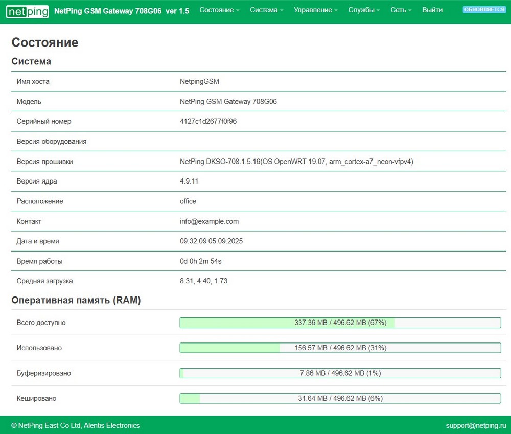Click the support@netping.ru footer email
The image size is (511, 434).
(x=475, y=425)
